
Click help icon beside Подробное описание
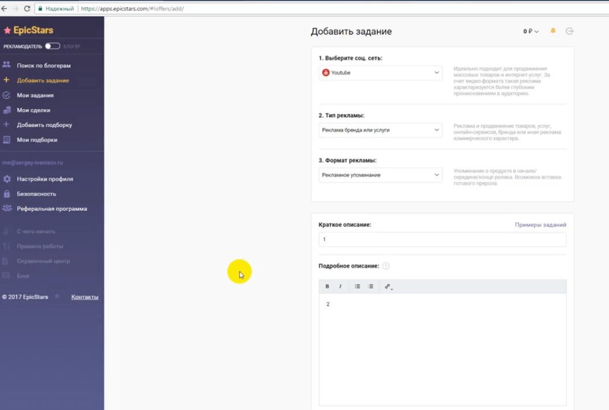click(x=386, y=266)
